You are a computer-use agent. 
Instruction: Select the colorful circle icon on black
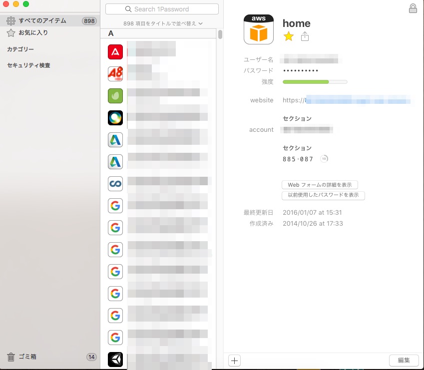pos(115,118)
